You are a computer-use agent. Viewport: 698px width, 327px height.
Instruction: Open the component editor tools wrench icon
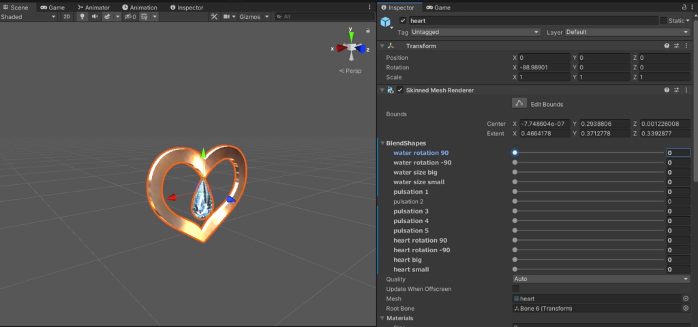click(213, 16)
